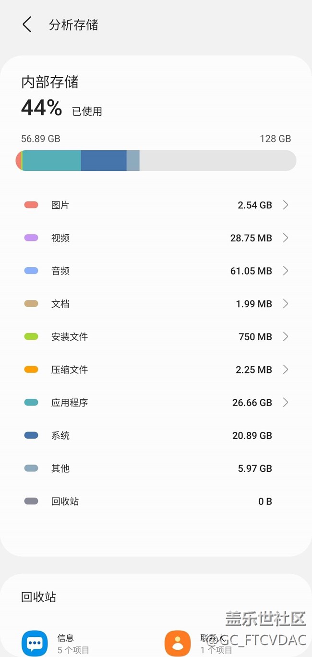Tap the back arrow icon
This screenshot has width=312, height=657.
pos(27,24)
